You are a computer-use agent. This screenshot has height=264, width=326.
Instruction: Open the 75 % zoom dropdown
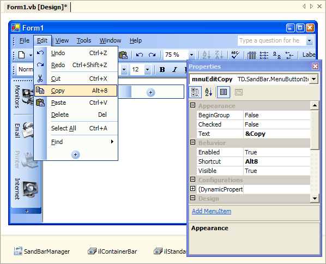tap(191, 55)
